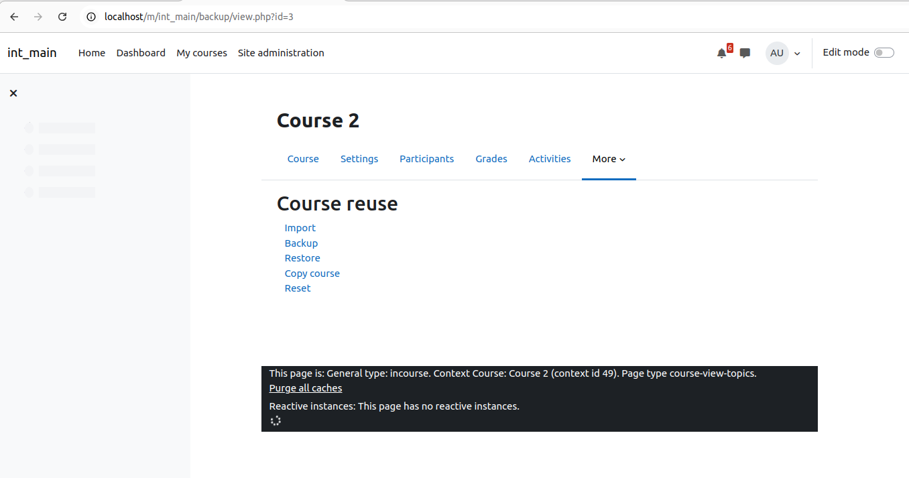Click the Purge all caches link

coord(306,388)
